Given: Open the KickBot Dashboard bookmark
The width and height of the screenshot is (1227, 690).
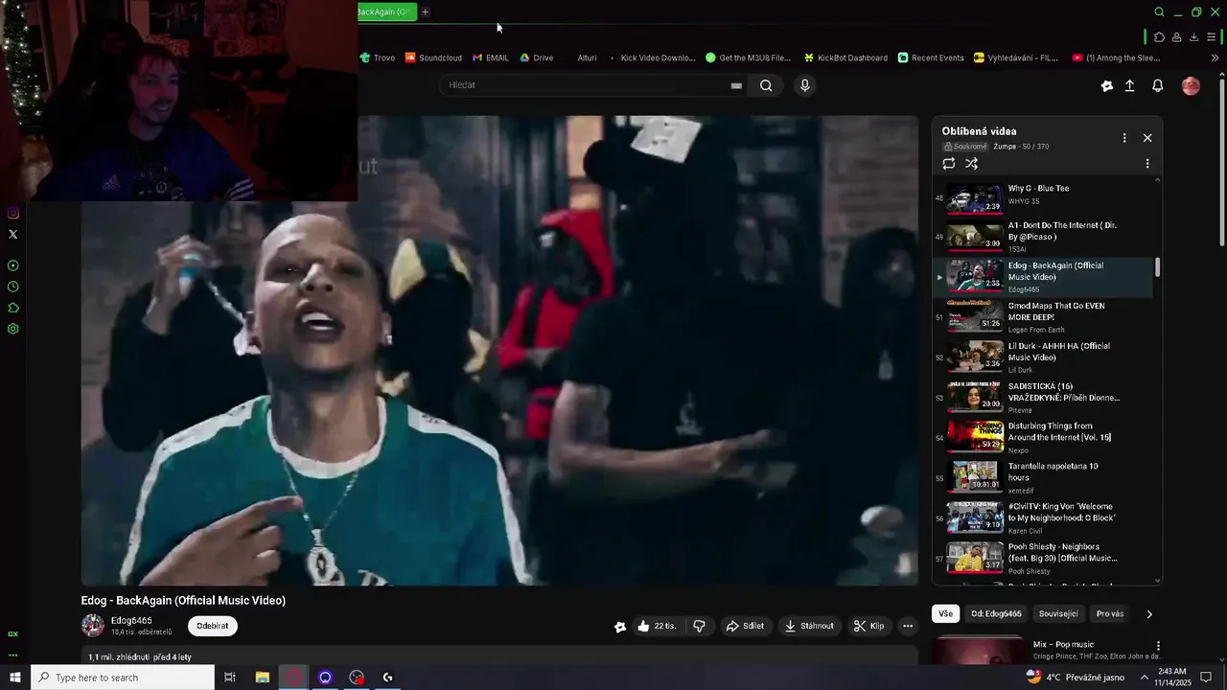Looking at the screenshot, I should coord(845,57).
